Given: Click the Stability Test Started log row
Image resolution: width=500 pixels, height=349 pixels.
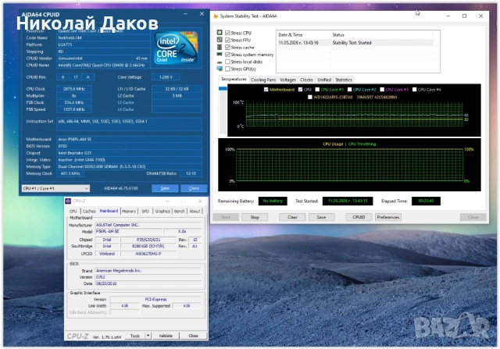Looking at the screenshot, I should (x=355, y=43).
